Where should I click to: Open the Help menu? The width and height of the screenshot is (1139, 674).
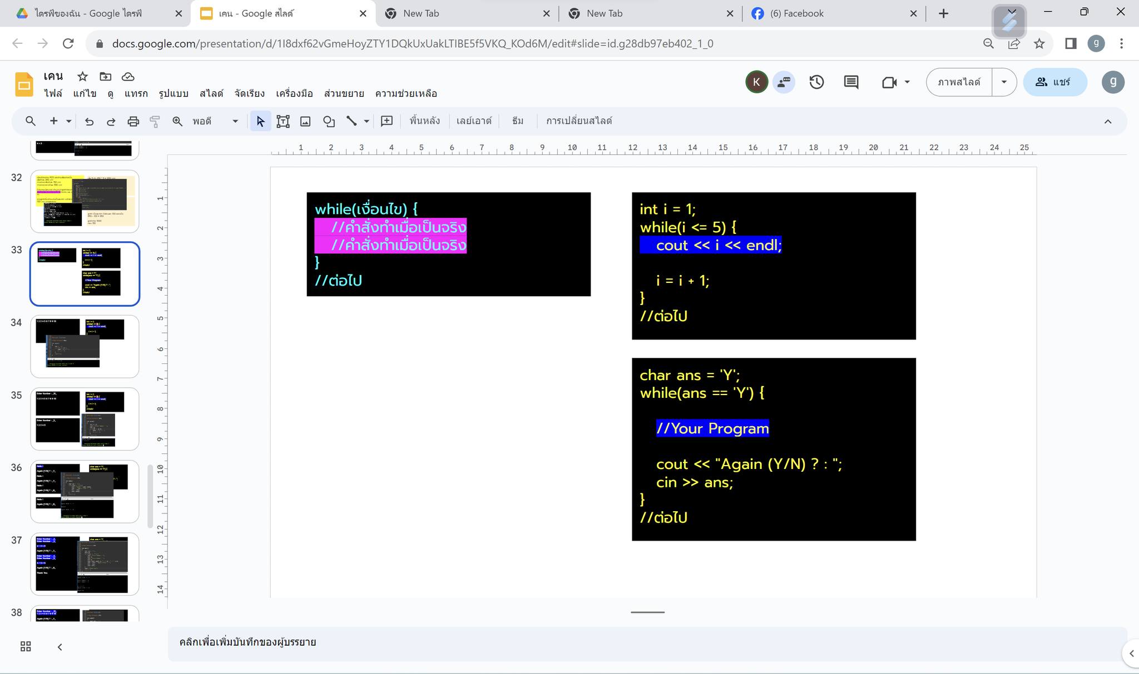(406, 93)
